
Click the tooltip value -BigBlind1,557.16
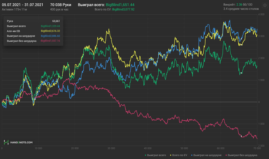[x=50, y=41]
